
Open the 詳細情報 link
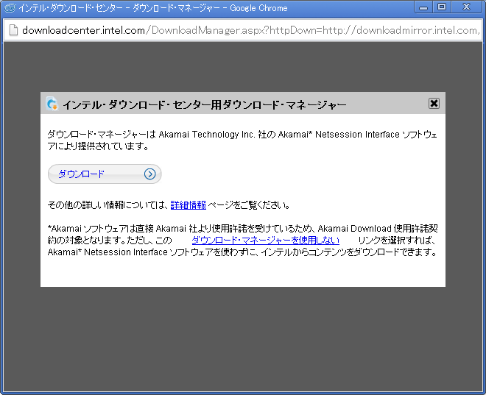(x=188, y=205)
